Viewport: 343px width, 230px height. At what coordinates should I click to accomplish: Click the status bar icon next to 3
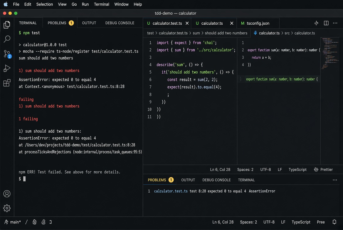(43, 222)
